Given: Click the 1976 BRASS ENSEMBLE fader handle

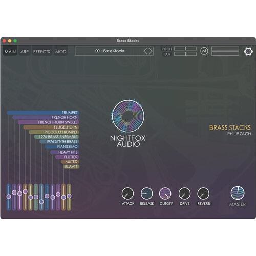Looking at the screenshot, I should [36, 197].
